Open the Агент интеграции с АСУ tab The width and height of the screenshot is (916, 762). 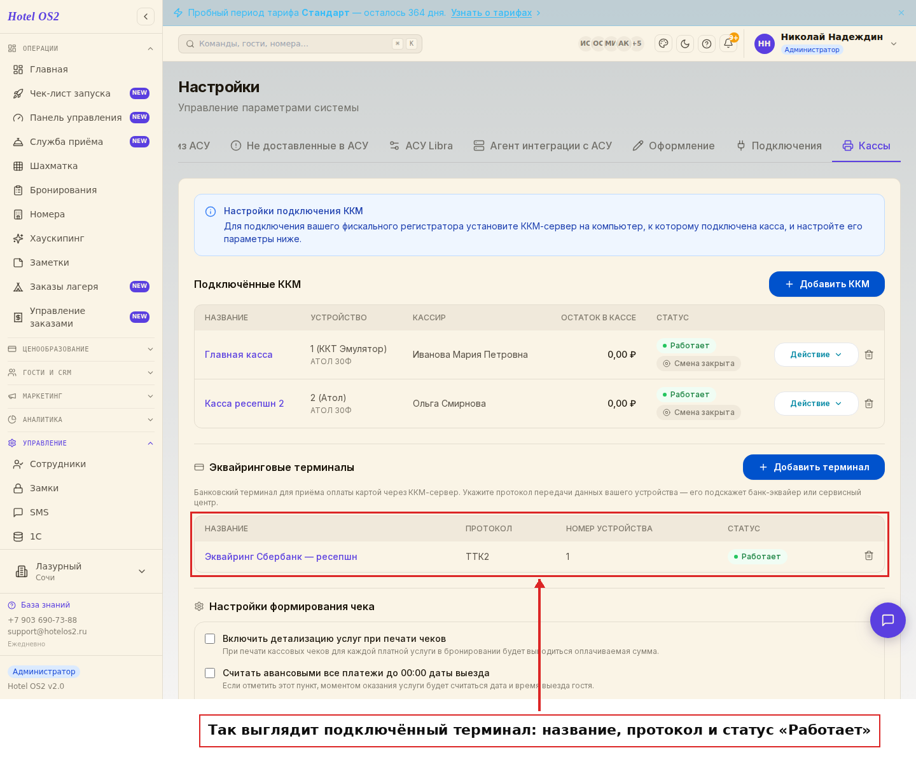point(543,146)
